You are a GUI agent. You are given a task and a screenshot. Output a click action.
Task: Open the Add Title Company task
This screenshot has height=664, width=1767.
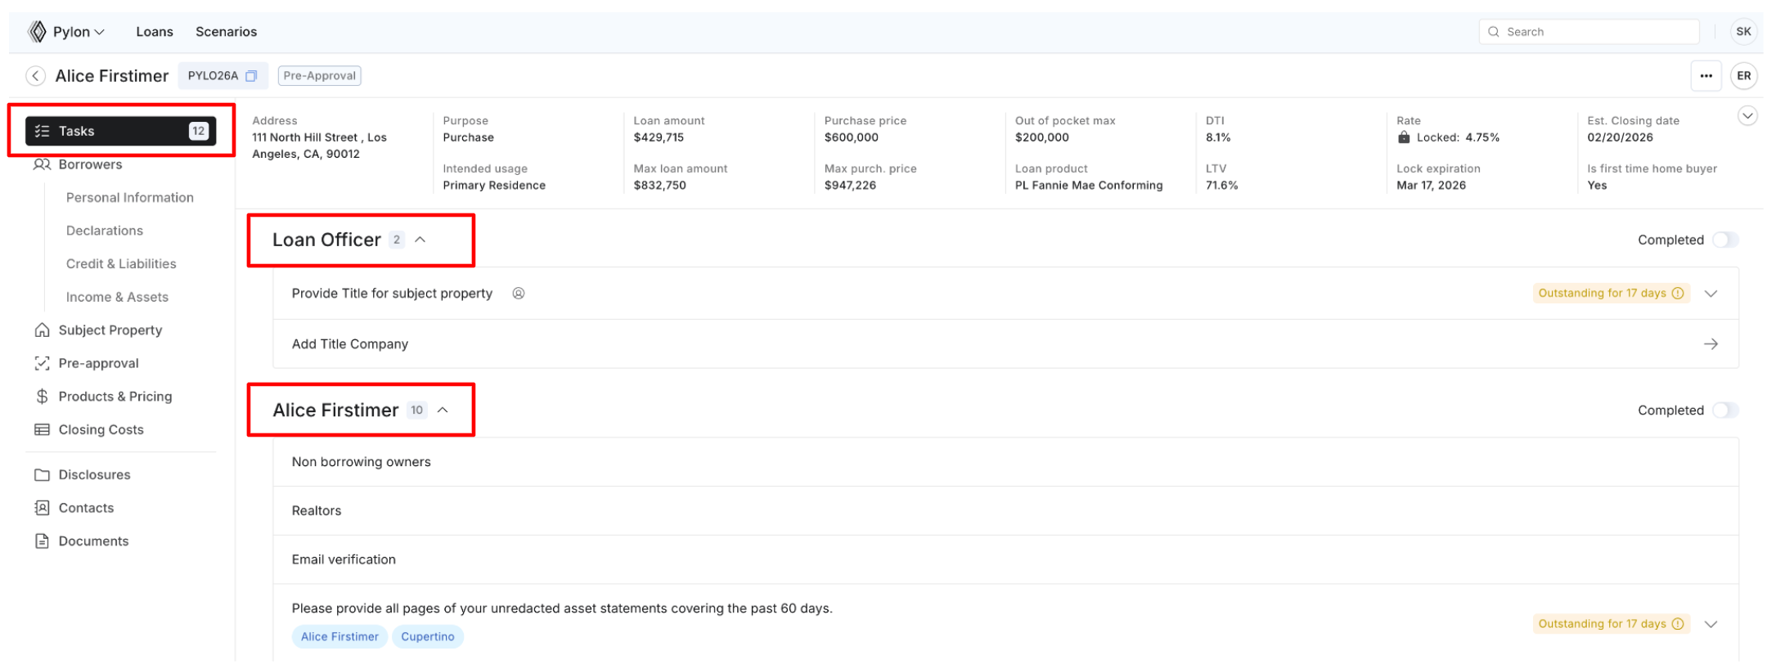coord(1005,344)
